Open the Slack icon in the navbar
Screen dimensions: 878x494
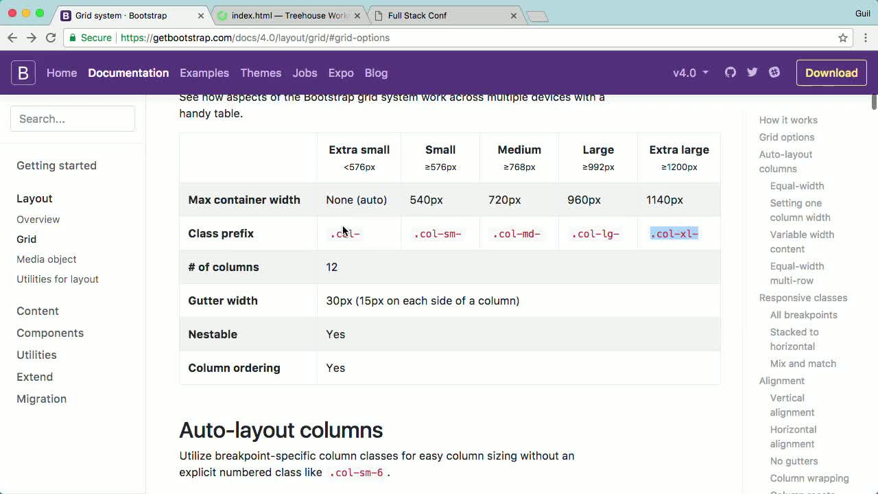(x=774, y=72)
